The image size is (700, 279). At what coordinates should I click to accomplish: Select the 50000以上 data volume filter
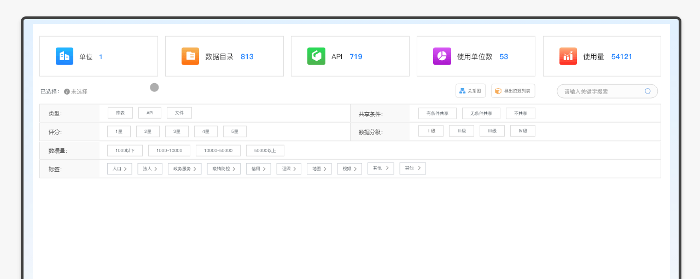[x=265, y=150]
